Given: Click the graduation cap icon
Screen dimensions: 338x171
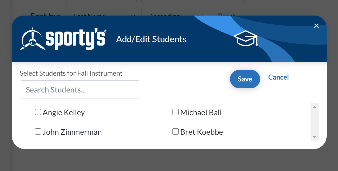Looking at the screenshot, I should coord(246,38).
